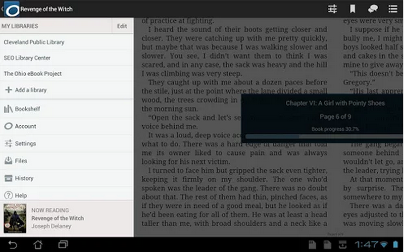
Task: Click Chapter VI: A Girl with Pointy Shoes
Action: tap(335, 103)
